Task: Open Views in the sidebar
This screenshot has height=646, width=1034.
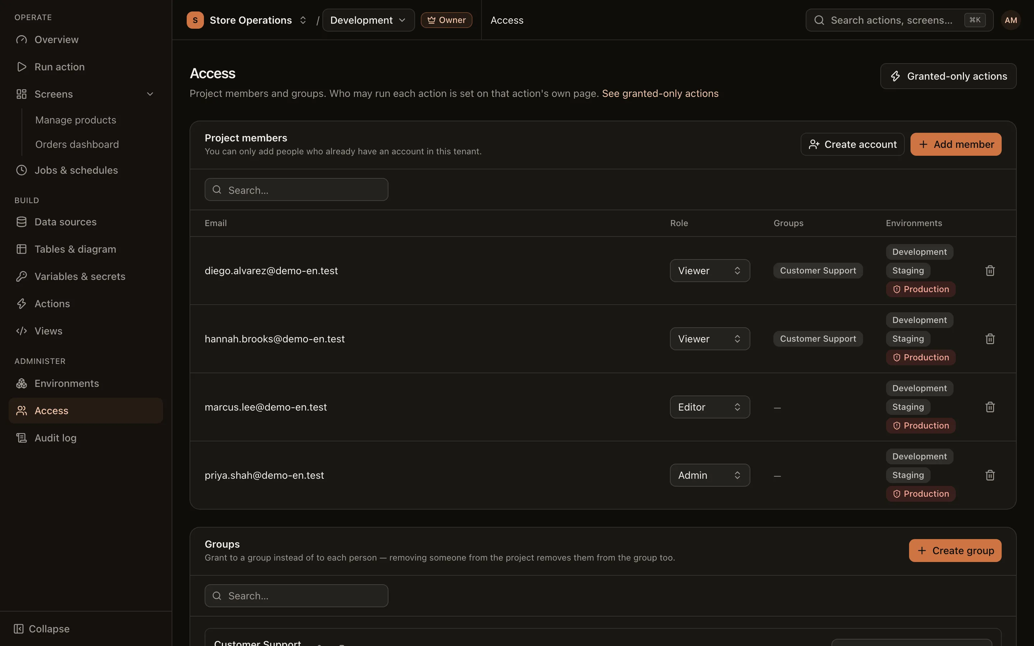Action: click(85, 331)
